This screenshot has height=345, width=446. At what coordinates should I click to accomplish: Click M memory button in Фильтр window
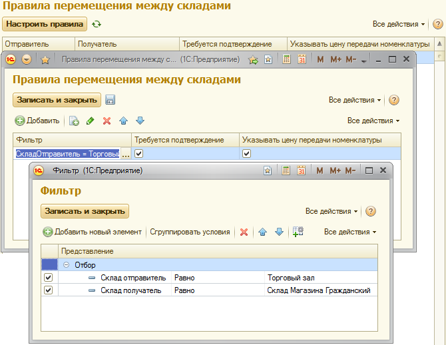[320, 171]
